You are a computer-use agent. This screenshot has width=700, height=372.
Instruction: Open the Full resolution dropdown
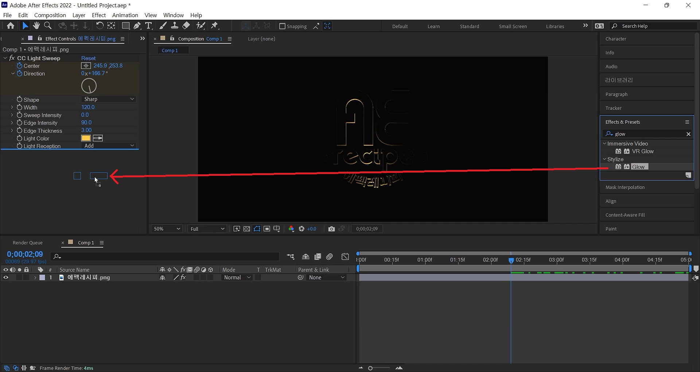207,229
